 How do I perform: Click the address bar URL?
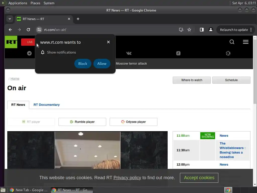(x=55, y=30)
